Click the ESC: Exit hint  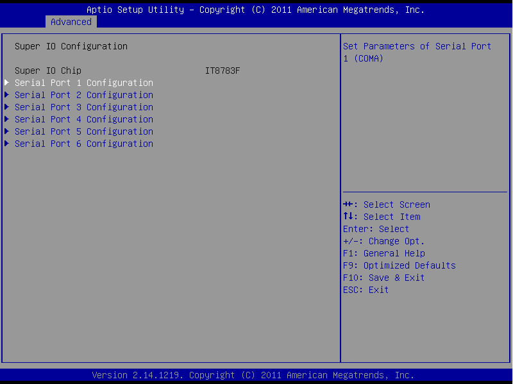(x=366, y=290)
